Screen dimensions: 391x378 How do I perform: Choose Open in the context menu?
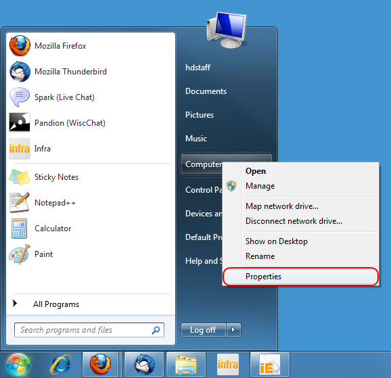pos(300,171)
